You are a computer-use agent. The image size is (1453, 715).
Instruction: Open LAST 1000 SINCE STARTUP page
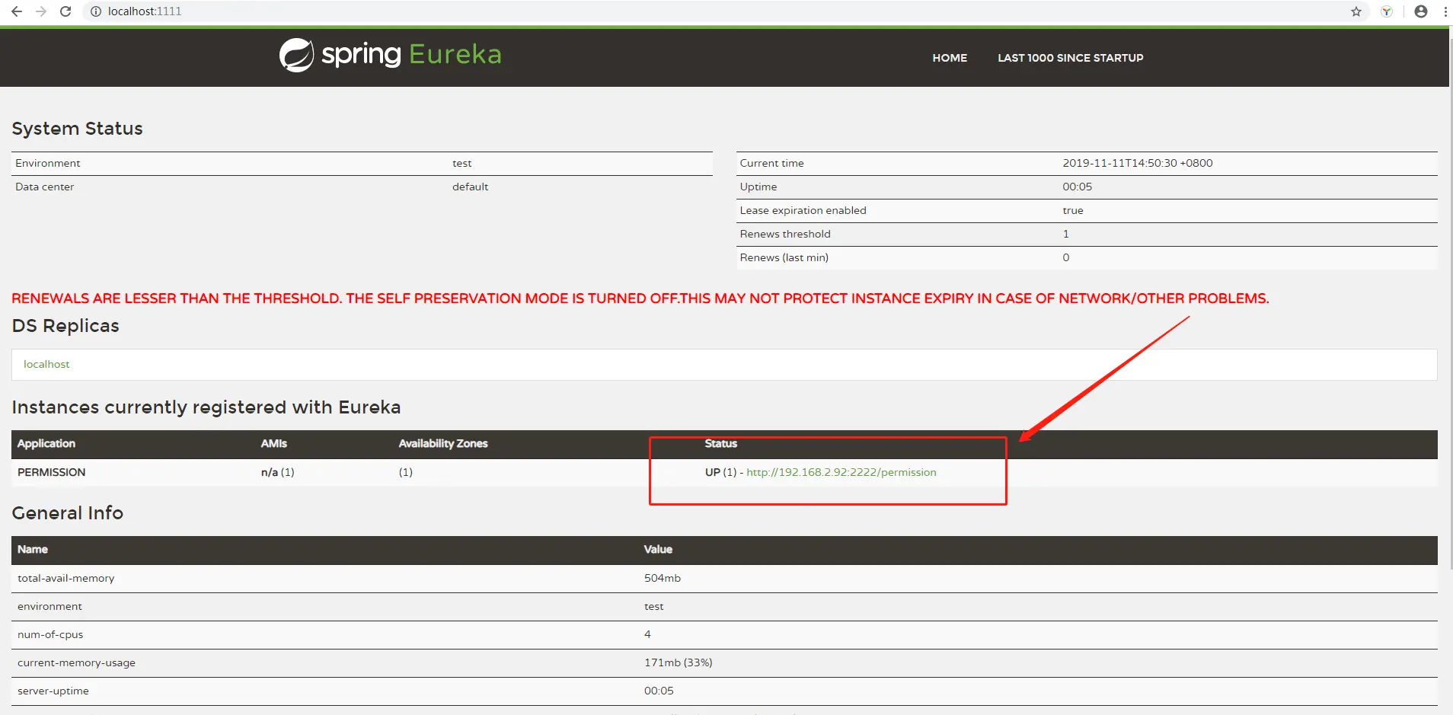point(1071,58)
